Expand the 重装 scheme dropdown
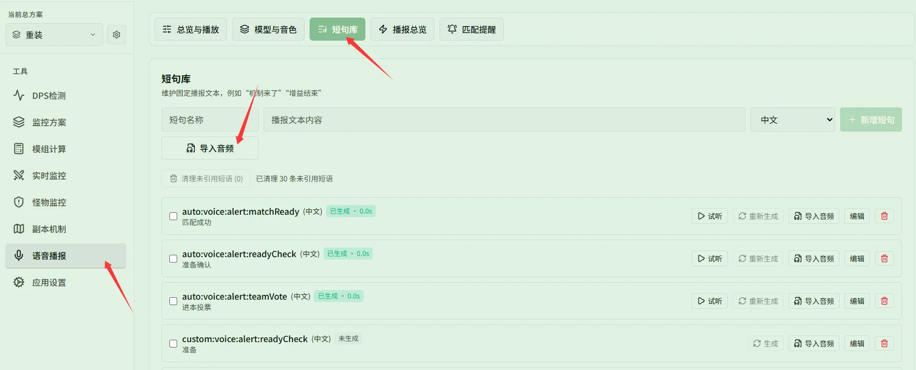Viewport: 916px width, 370px height. click(x=54, y=35)
